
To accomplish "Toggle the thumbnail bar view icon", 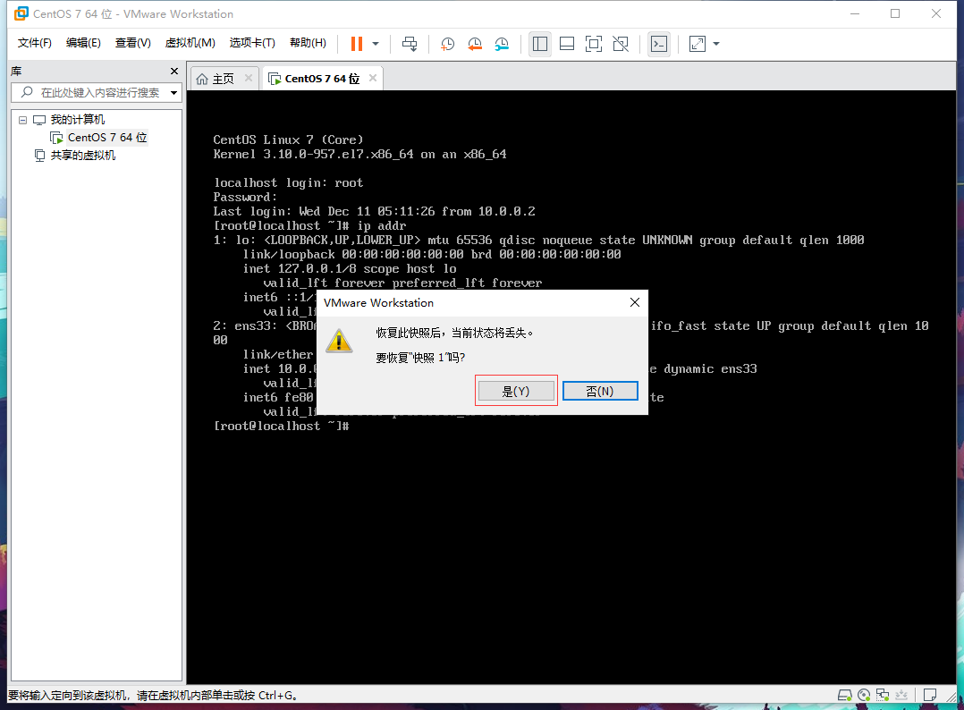I will coord(567,44).
